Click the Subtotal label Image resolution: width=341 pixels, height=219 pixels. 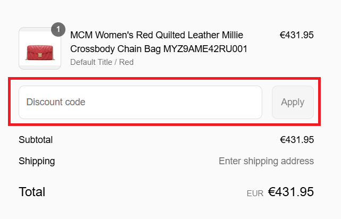coord(36,140)
